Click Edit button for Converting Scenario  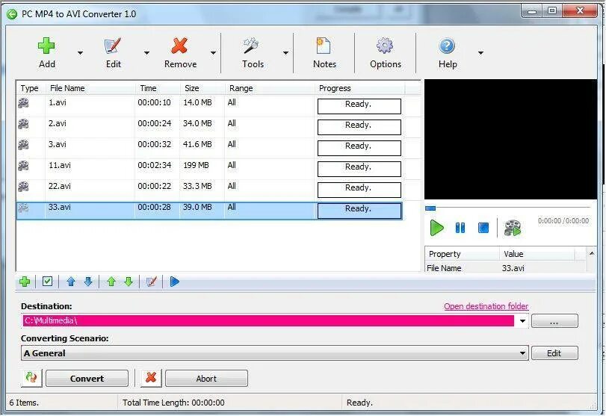[554, 353]
